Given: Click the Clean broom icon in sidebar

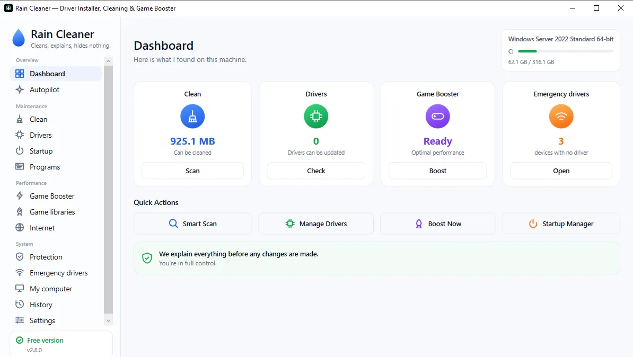Looking at the screenshot, I should pyautogui.click(x=20, y=119).
